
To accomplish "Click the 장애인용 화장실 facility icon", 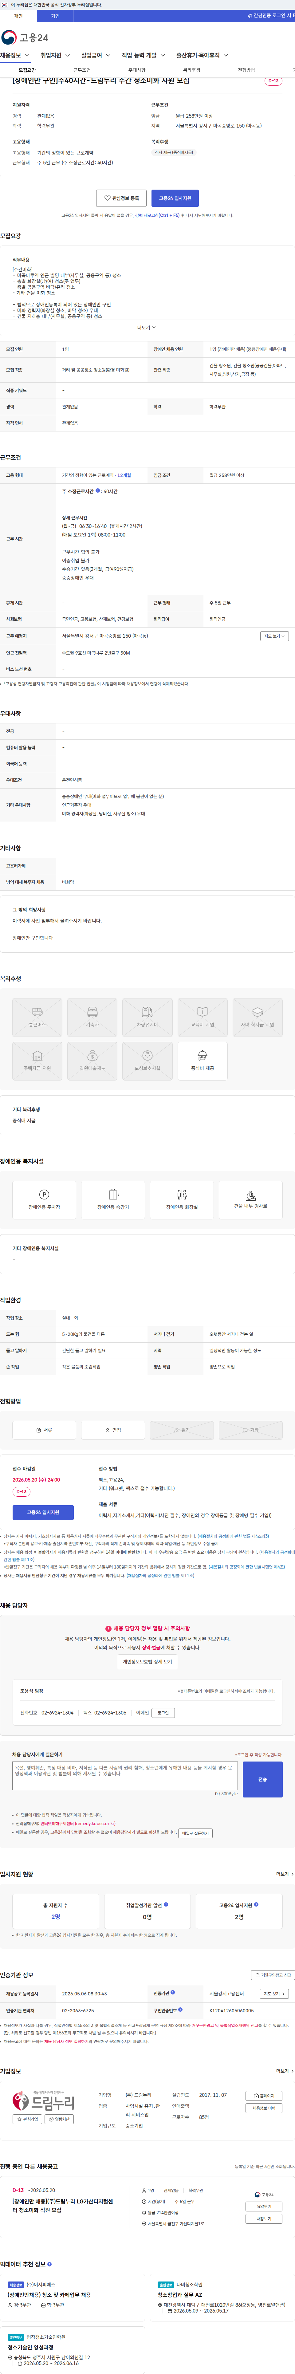I will pos(182,1200).
